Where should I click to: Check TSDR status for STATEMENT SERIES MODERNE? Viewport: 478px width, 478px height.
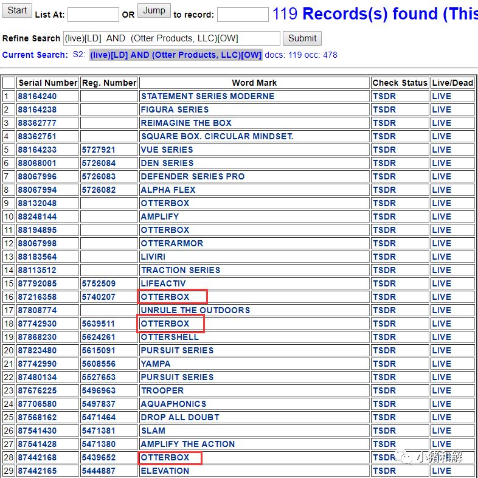tap(384, 96)
